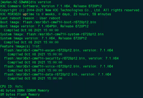Image resolution: width=143 pixels, height=98 pixels.
Task: Click the system image file path
Action: click(x=65, y=34)
